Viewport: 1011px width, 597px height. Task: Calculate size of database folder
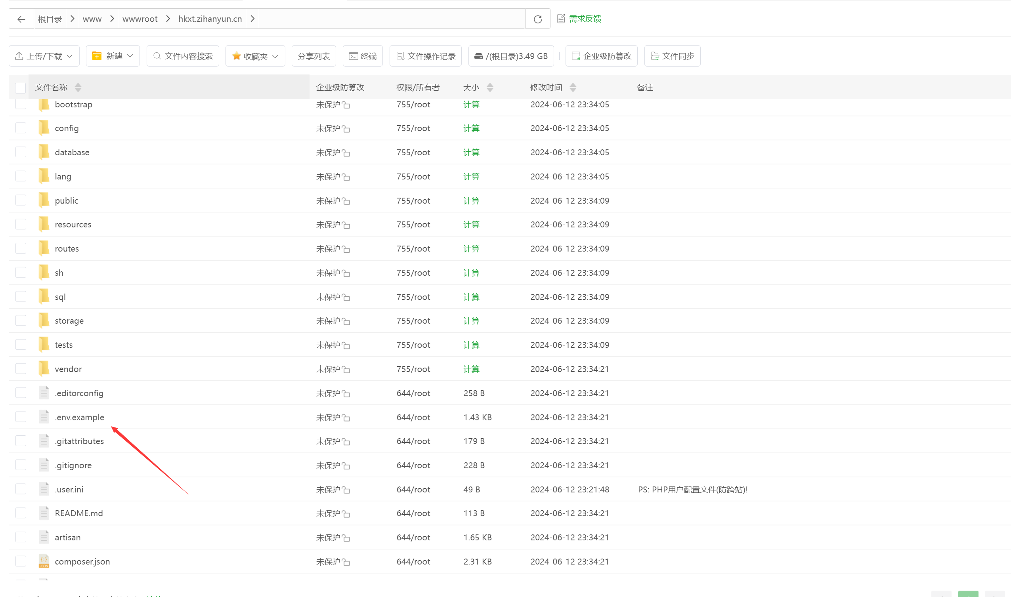pos(471,153)
